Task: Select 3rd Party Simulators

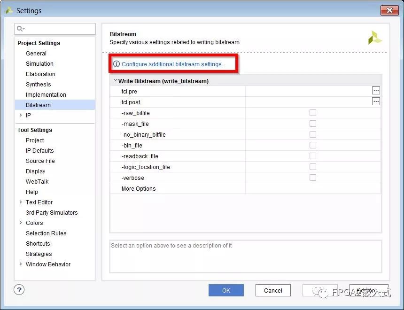Action: pos(52,212)
